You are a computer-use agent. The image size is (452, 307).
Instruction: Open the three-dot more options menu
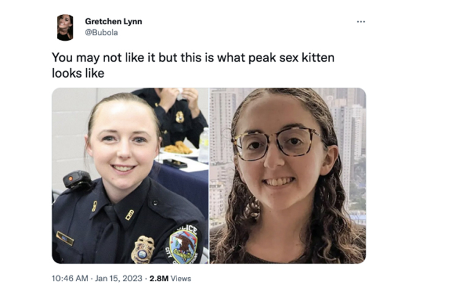coord(361,21)
